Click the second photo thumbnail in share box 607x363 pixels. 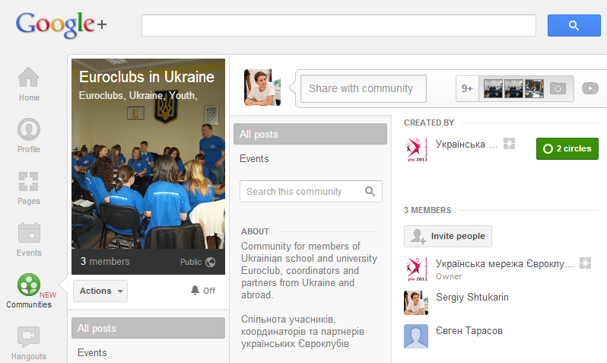tap(513, 88)
